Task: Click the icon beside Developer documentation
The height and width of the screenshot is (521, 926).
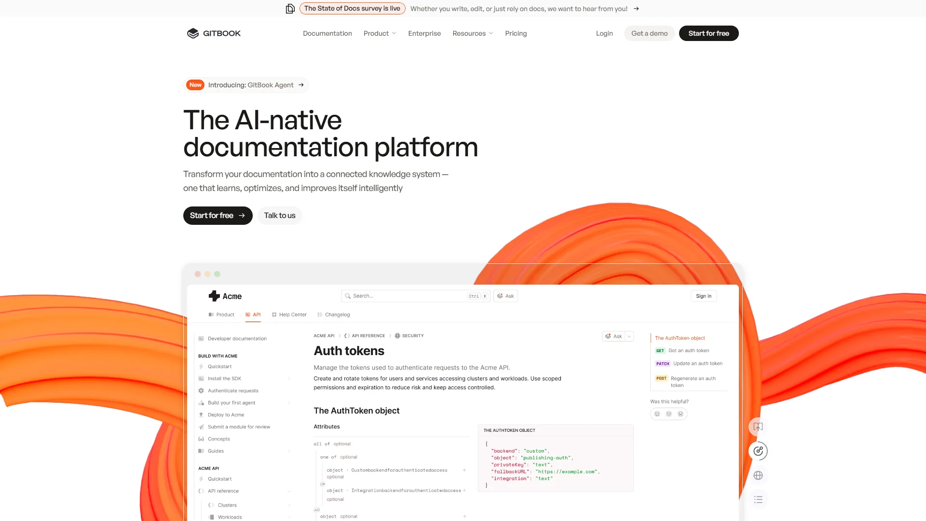Action: pos(201,339)
